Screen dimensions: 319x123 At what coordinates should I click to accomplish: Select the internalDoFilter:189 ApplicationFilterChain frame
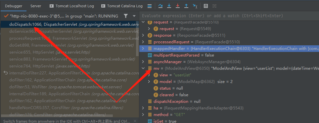tap(69, 94)
